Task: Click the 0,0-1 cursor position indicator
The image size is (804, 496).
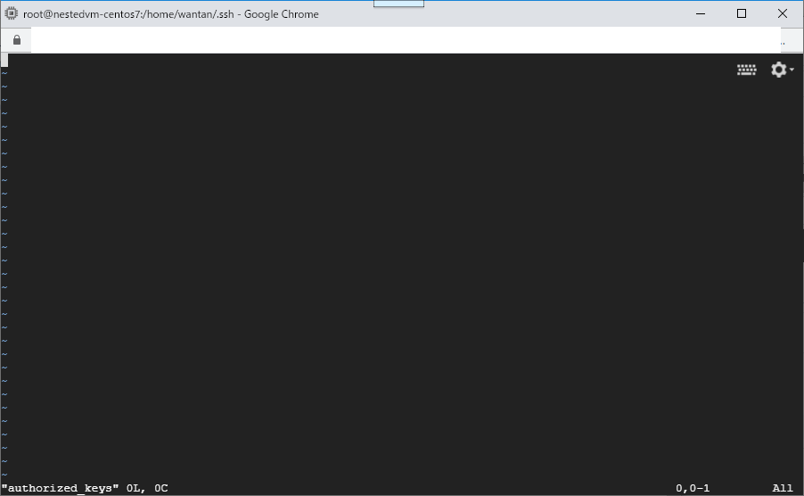Action: pos(693,488)
